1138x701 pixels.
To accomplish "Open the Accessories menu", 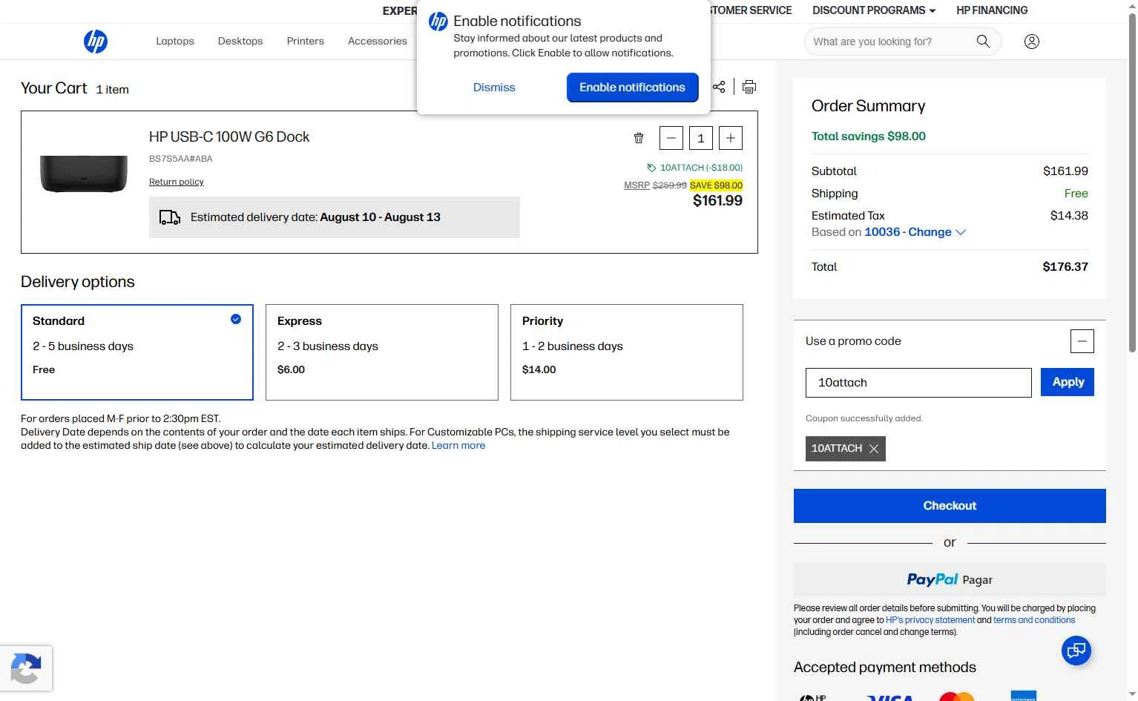I will [x=378, y=42].
